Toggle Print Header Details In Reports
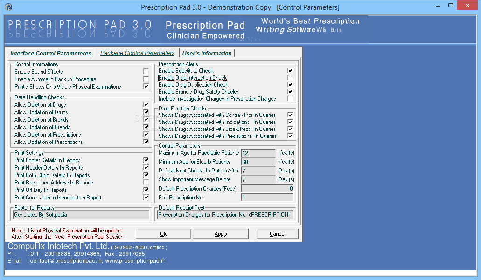The height and width of the screenshot is (280, 481). 146,167
